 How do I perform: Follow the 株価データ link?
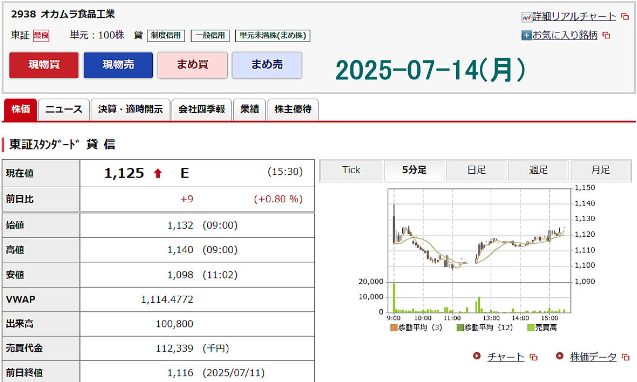593,357
